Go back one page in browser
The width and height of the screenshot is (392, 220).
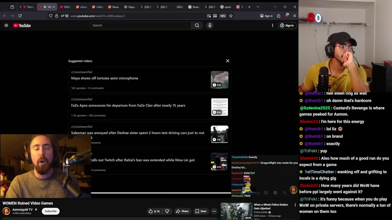click(x=5, y=16)
